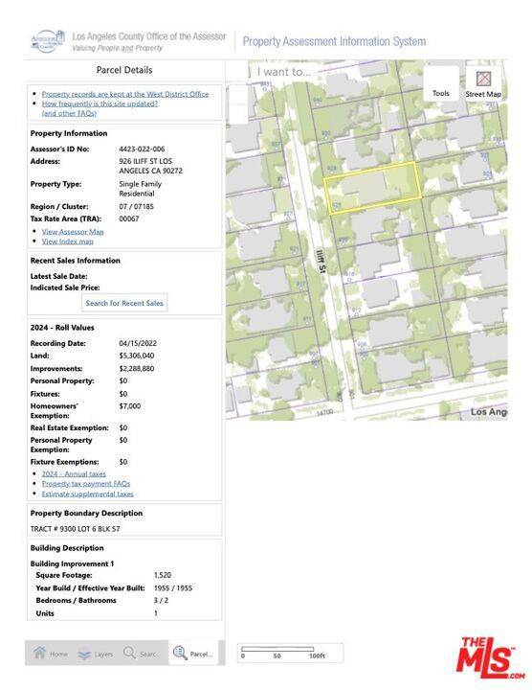Screen dimensions: 532x690
Task: Open 2024 Annual taxes link
Action: [74, 473]
